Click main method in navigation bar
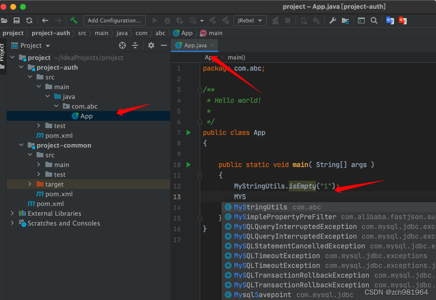 [212, 33]
